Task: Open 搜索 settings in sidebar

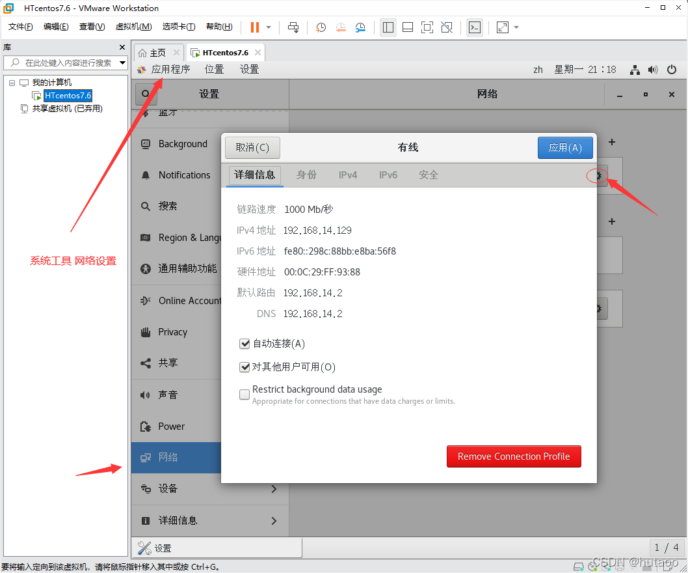Action: tap(176, 206)
